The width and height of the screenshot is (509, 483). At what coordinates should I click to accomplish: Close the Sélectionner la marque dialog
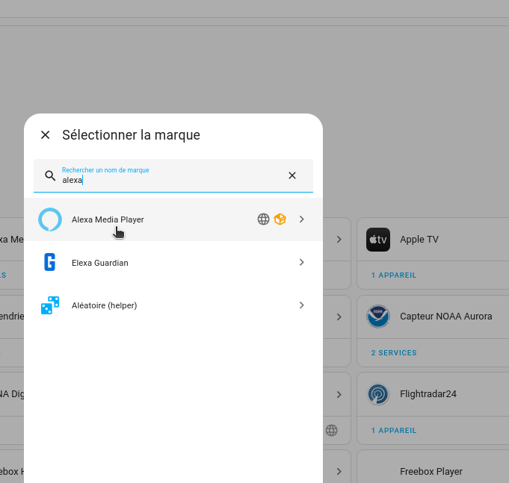point(46,135)
